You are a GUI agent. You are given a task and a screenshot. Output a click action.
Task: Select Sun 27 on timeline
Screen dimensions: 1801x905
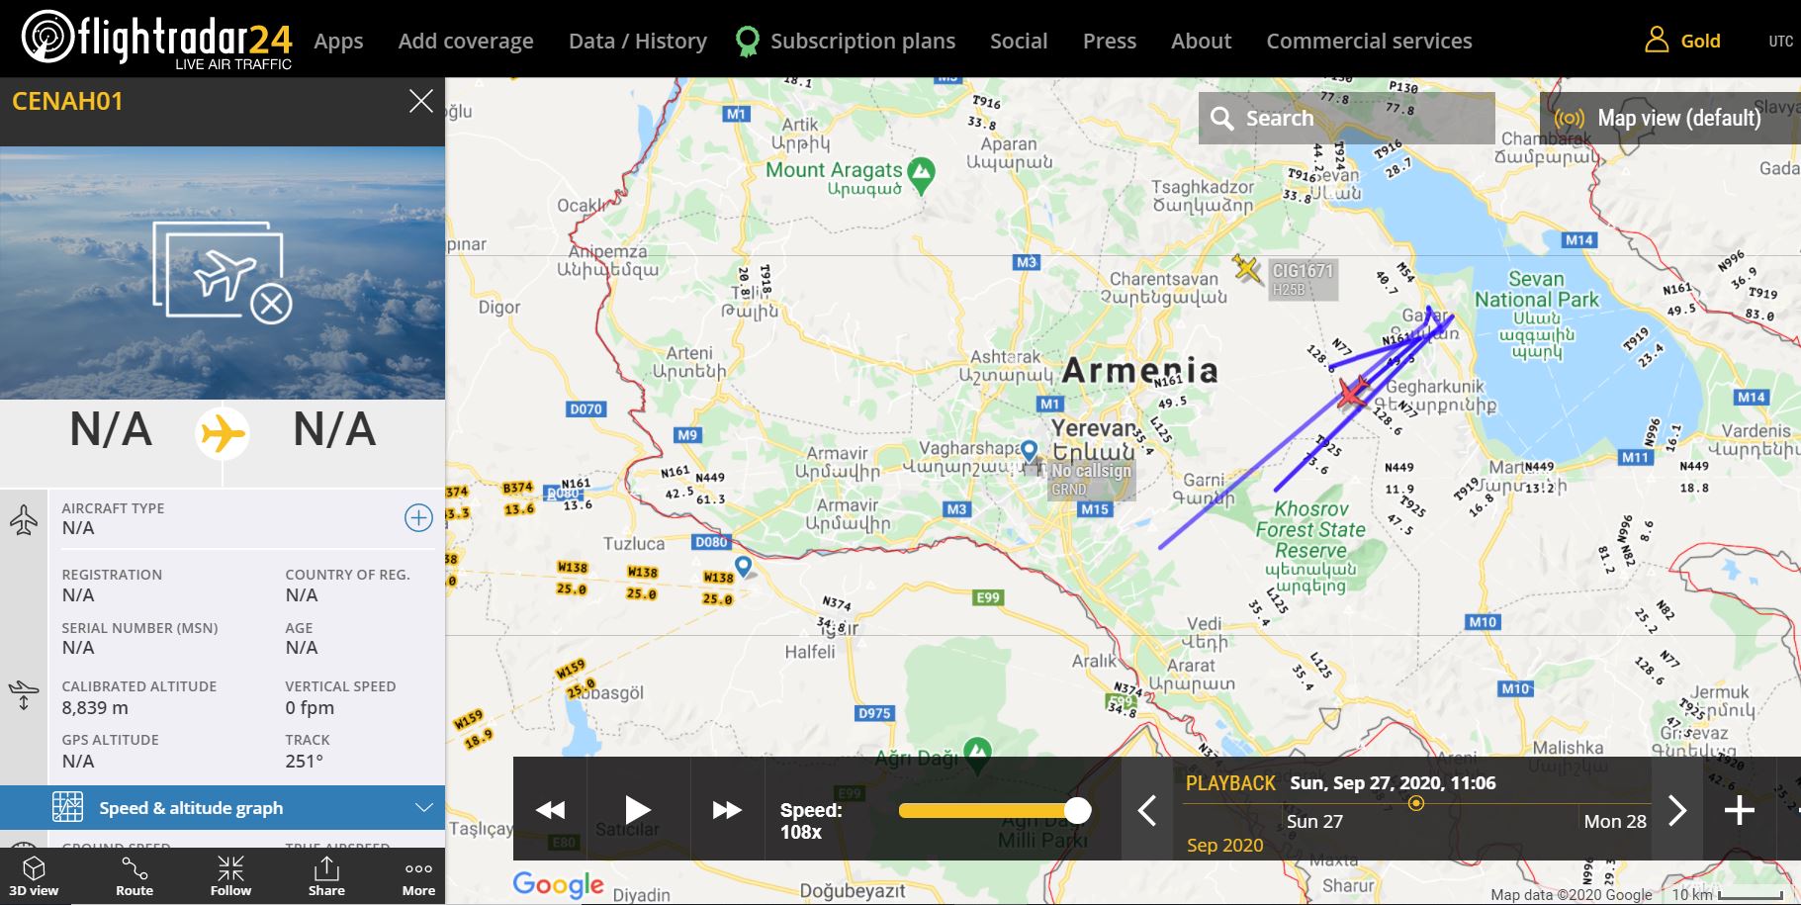[1314, 821]
